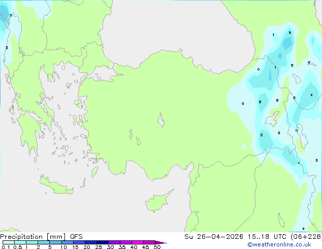
Task: Click the 0.5–1 mm legend color swatch
Action: coord(20,242)
